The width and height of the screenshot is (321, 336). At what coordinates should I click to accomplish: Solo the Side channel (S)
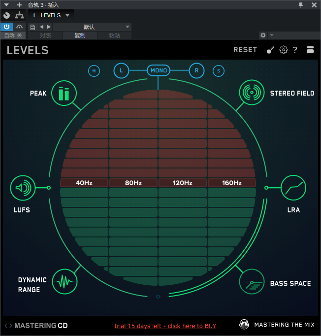(219, 71)
